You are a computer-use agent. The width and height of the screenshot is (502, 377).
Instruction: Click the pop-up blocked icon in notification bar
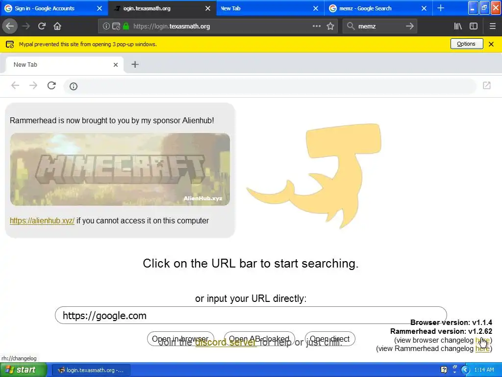click(x=10, y=45)
